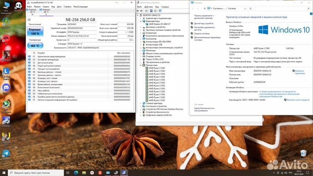Click the help icon in Device Manager toolbar
The width and height of the screenshot is (313, 176).
click(151, 11)
